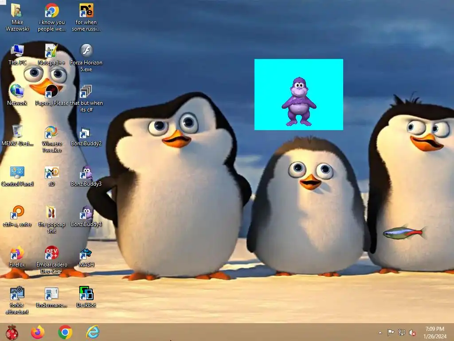The width and height of the screenshot is (454, 341).
Task: Select the xD shortcut icon
Action: click(51, 172)
